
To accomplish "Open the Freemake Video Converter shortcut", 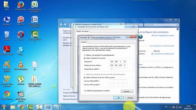I will tap(7, 81).
